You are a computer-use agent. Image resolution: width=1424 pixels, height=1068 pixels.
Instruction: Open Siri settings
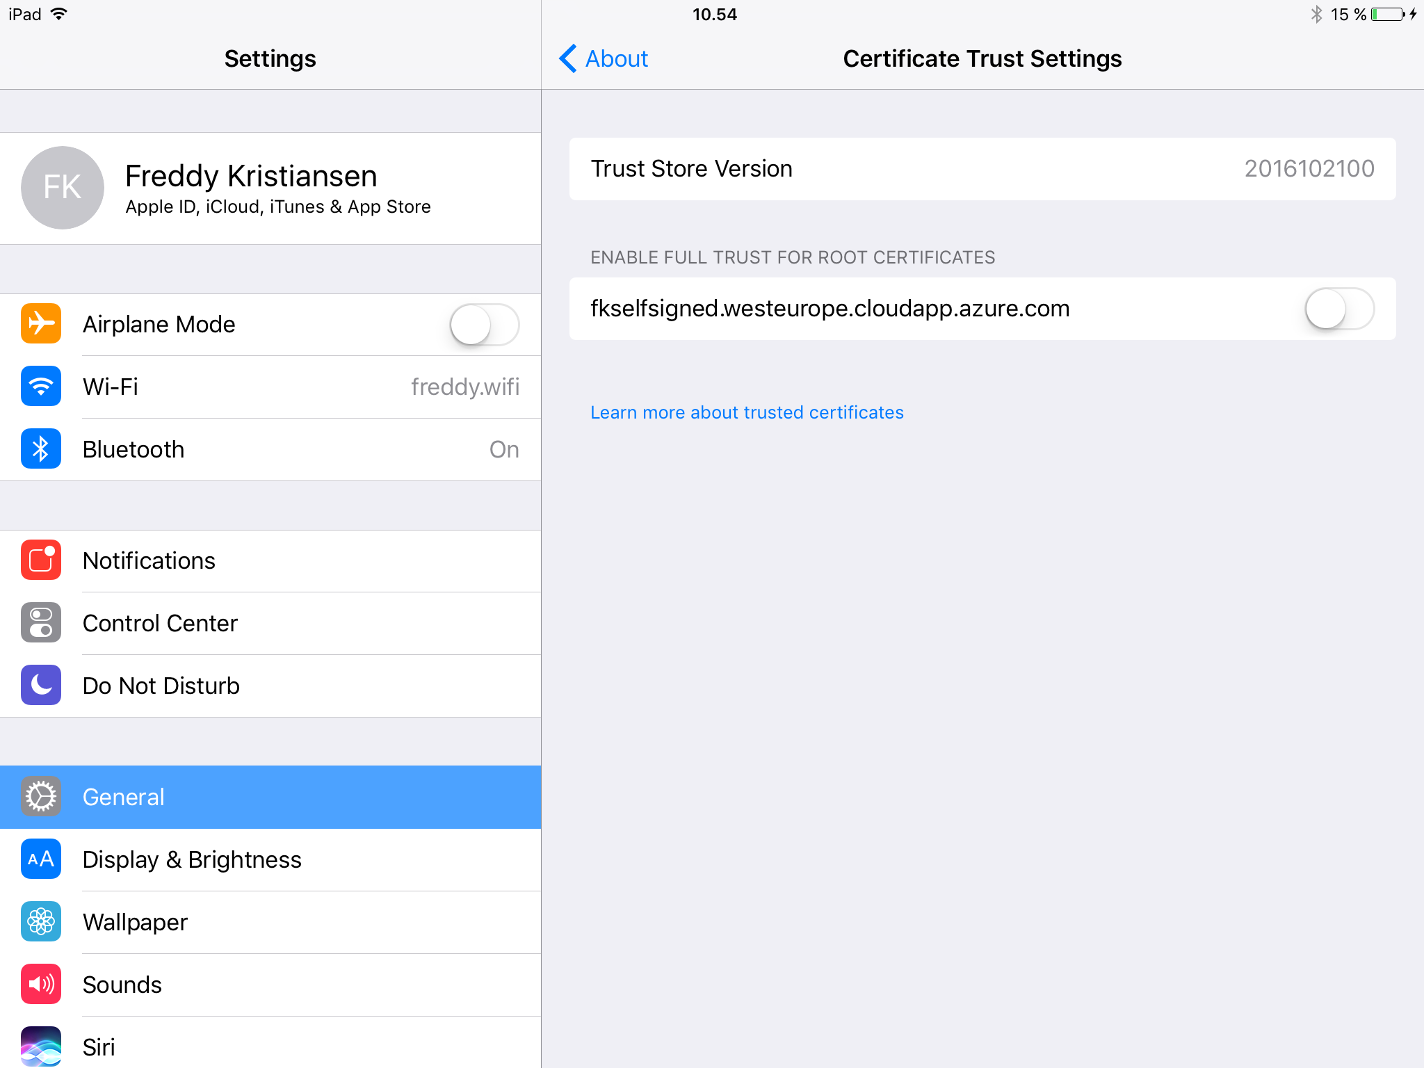point(270,1045)
